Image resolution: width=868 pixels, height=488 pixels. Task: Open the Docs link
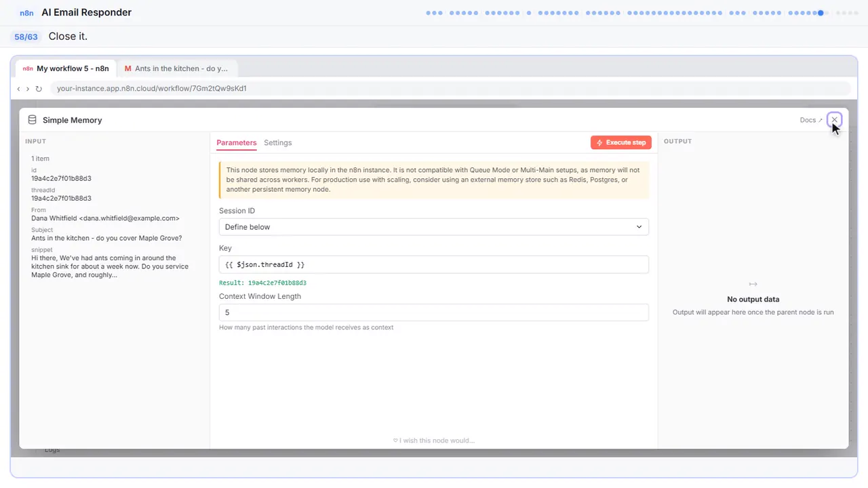point(811,120)
